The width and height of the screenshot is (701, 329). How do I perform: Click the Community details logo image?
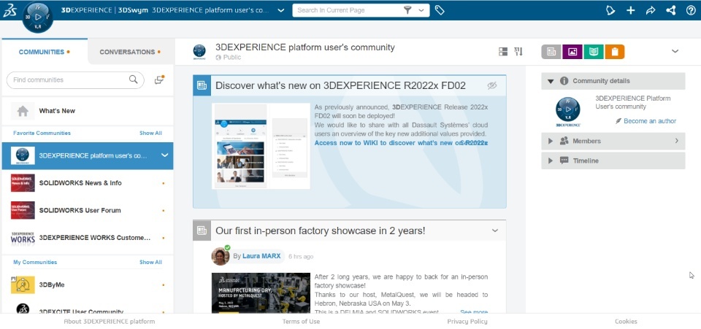click(568, 112)
